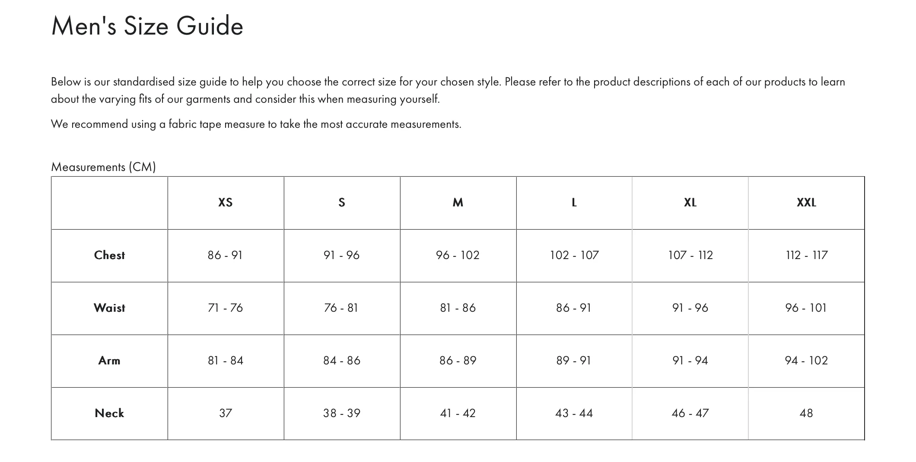Click the fabric tape measure recommendation text
The width and height of the screenshot is (916, 462).
point(256,124)
